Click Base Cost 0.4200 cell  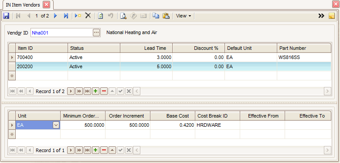173,125
